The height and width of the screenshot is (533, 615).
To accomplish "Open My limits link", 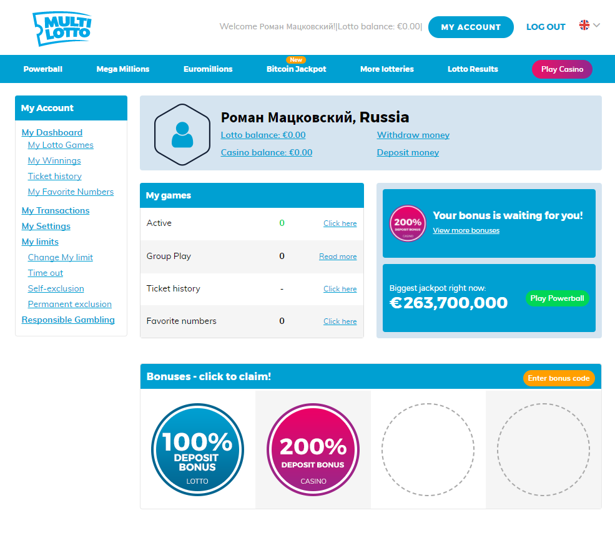I will coord(40,242).
